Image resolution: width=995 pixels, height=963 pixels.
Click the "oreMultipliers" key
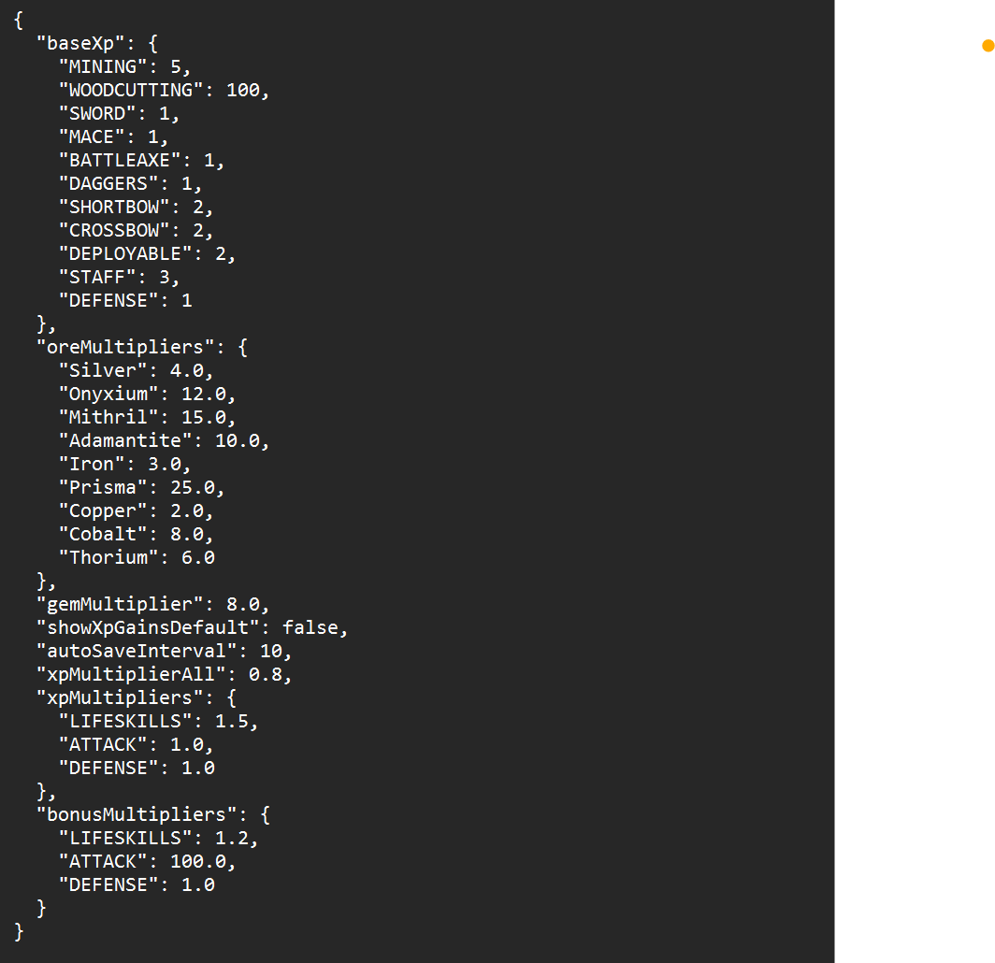point(125,347)
